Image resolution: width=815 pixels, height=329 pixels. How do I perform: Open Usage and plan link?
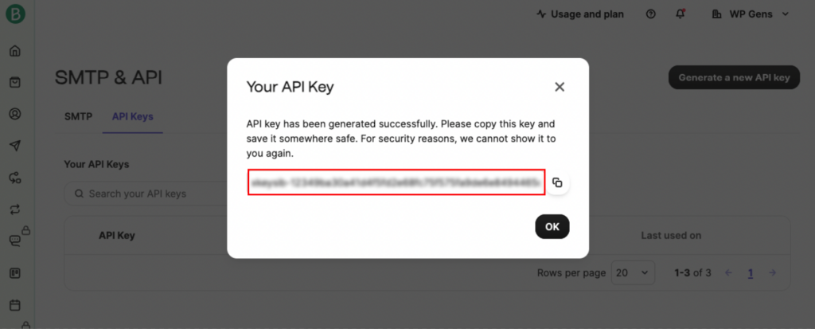click(580, 14)
